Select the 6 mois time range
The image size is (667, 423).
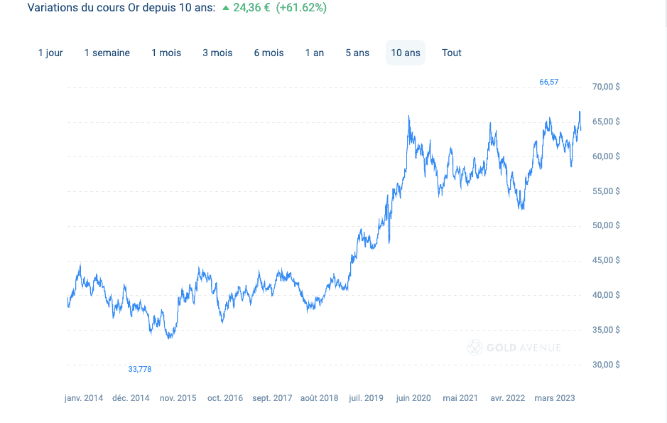(269, 53)
